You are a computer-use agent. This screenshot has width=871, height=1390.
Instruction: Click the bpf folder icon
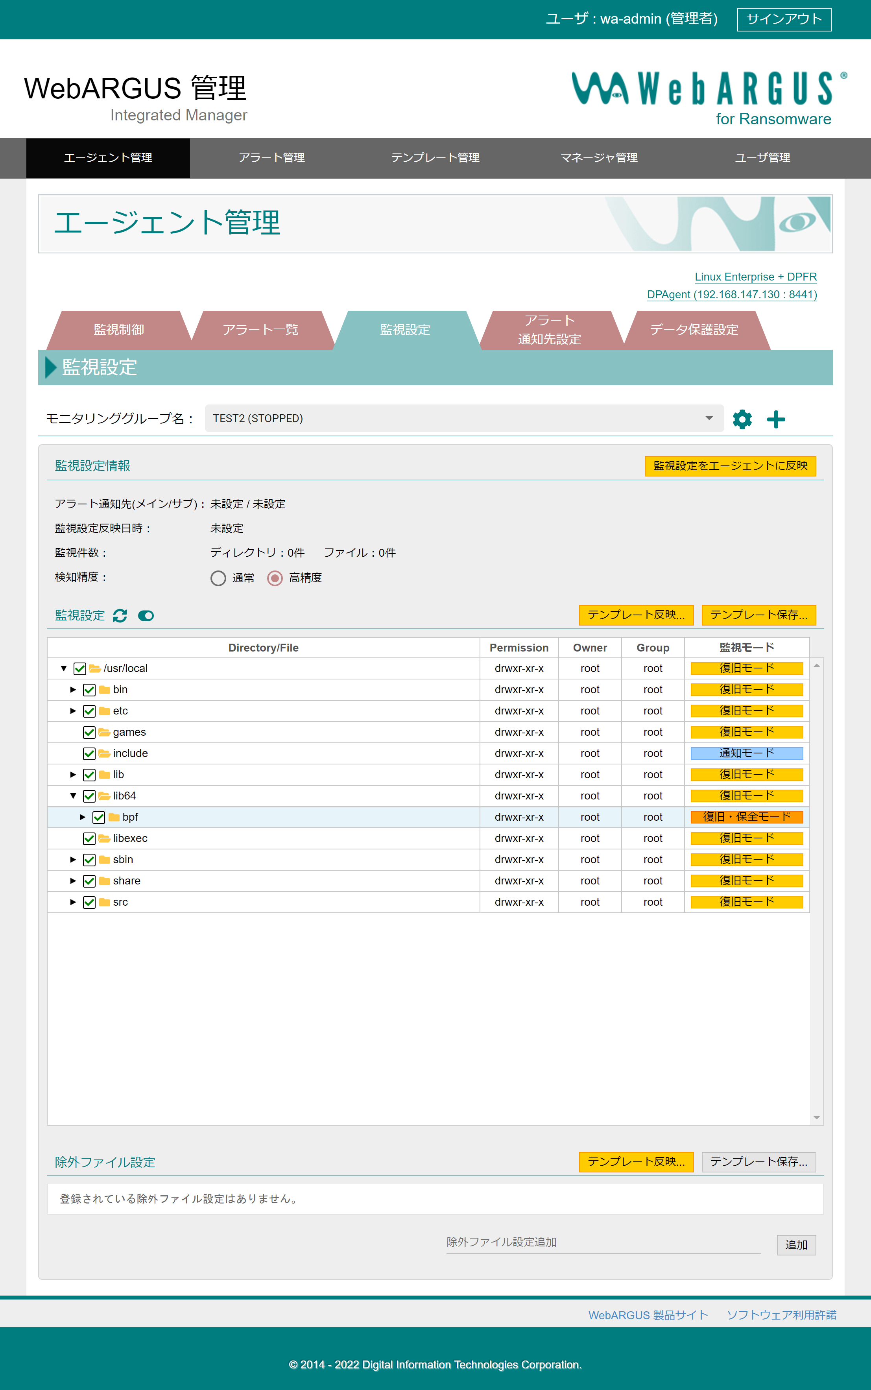pyautogui.click(x=114, y=817)
